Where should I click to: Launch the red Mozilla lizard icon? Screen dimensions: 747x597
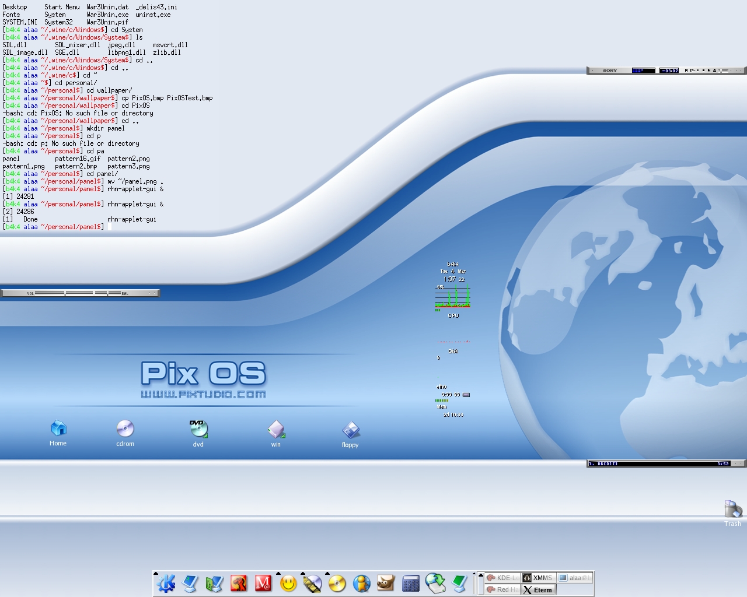239,584
